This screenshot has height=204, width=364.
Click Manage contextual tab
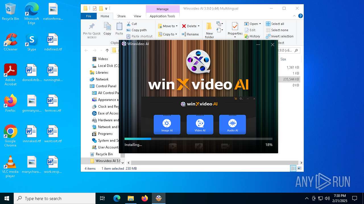(163, 9)
